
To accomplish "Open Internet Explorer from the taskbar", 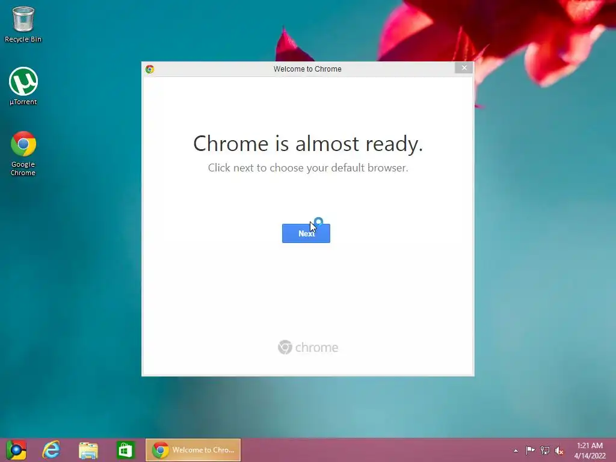I will (52, 450).
